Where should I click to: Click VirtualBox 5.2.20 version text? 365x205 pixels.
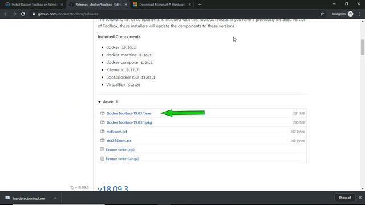134,85
